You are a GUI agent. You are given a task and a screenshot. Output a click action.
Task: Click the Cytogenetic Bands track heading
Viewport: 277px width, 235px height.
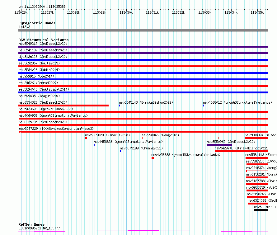[37, 23]
